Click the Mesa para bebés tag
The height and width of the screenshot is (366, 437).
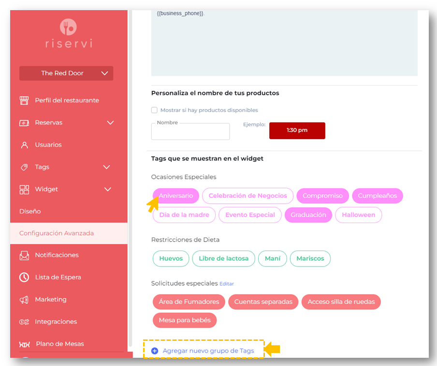tap(185, 320)
